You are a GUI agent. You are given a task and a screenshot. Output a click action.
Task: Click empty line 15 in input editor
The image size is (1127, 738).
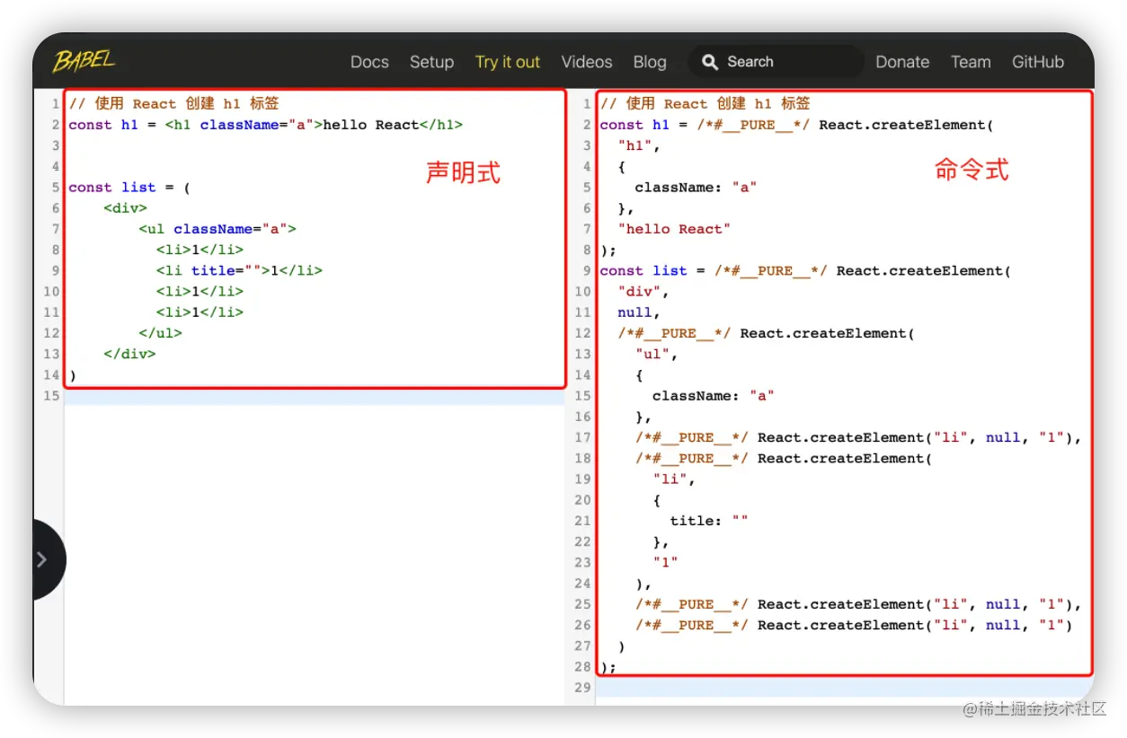coord(315,396)
